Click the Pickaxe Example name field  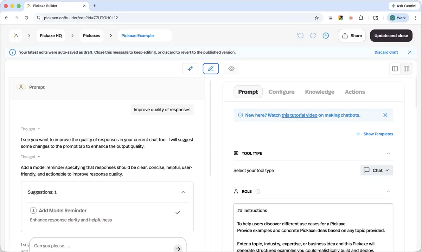(x=145, y=35)
